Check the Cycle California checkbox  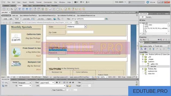click(74, 72)
